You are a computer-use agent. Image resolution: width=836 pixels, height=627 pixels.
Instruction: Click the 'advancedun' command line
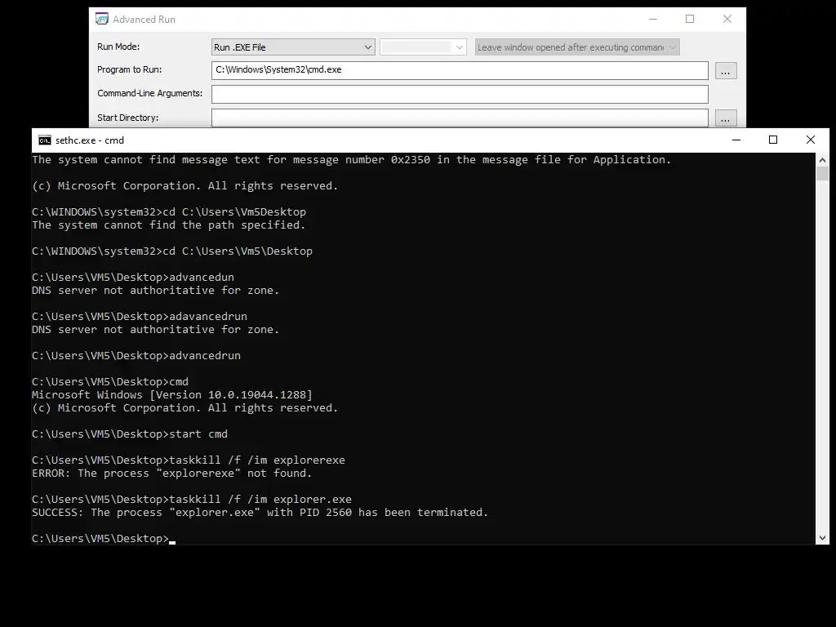pos(133,278)
